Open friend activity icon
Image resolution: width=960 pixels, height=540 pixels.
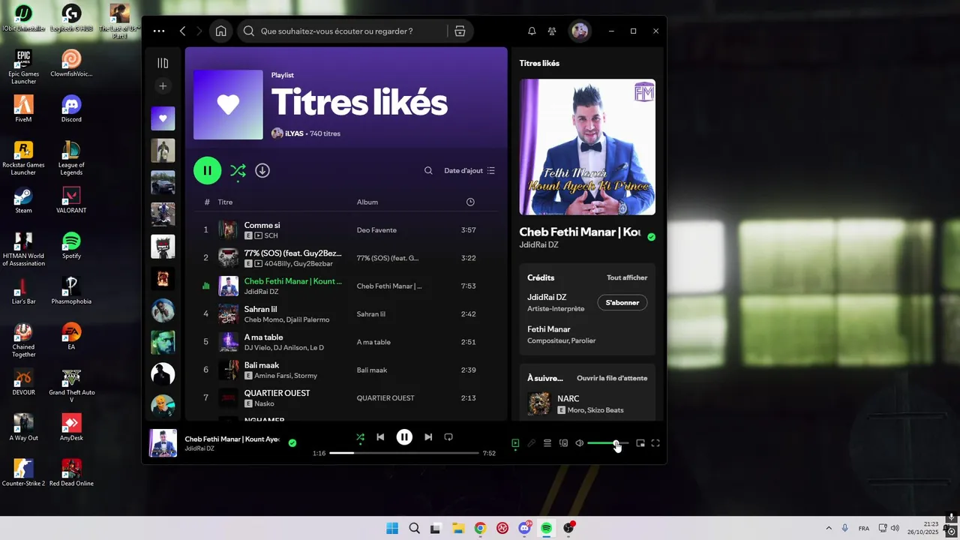pos(552,31)
